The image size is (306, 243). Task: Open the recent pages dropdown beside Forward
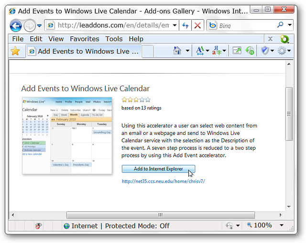coord(39,25)
